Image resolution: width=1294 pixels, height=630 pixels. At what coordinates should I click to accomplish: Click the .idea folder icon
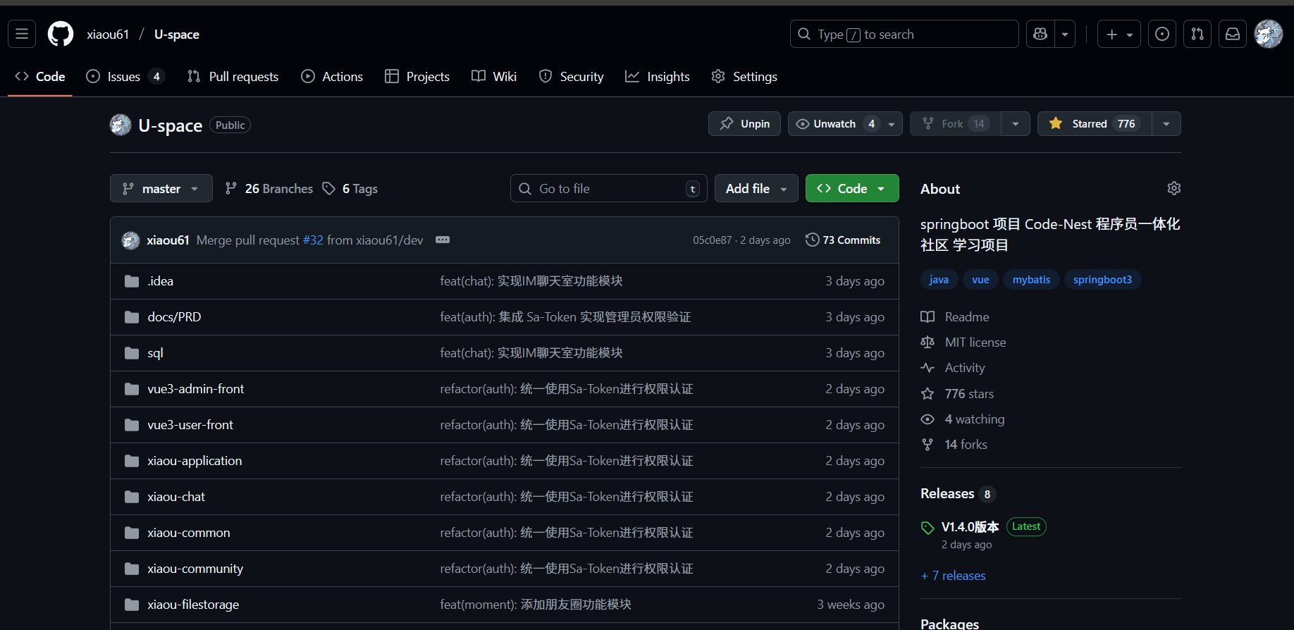(x=132, y=281)
